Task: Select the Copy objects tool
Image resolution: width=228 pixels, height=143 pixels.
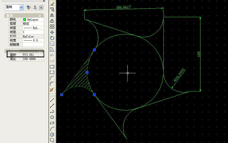Action: click(x=52, y=9)
